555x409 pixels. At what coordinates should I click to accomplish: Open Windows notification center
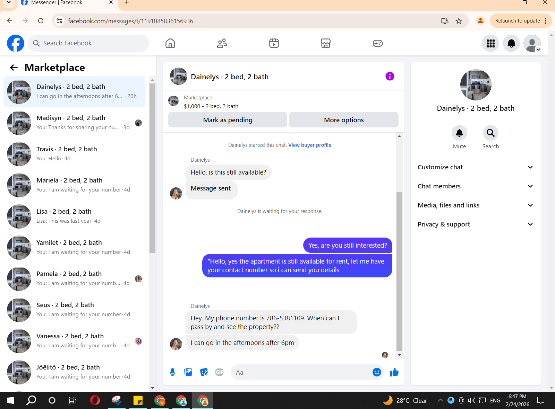(541, 400)
